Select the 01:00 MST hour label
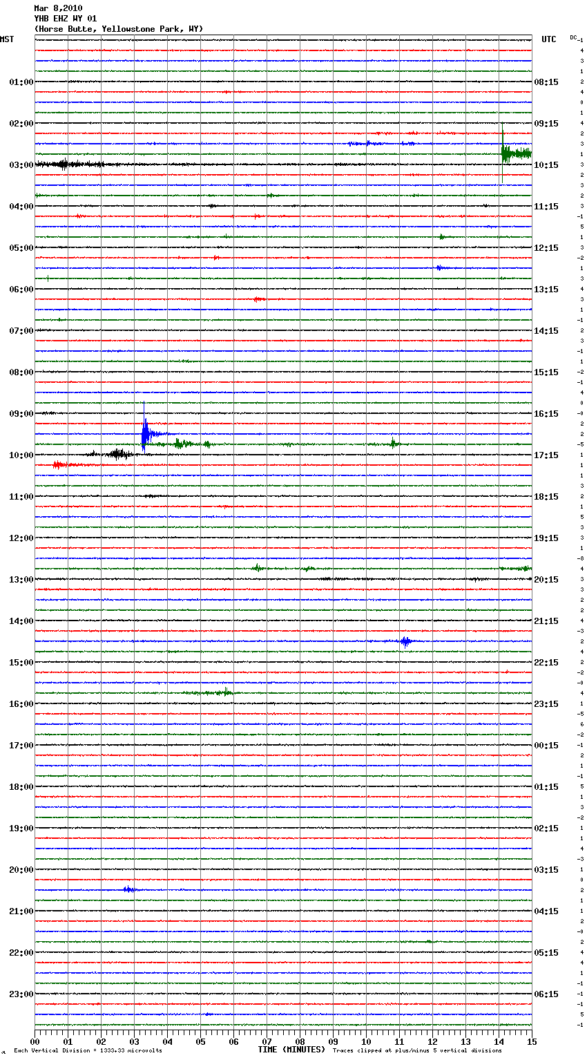 tap(21, 82)
